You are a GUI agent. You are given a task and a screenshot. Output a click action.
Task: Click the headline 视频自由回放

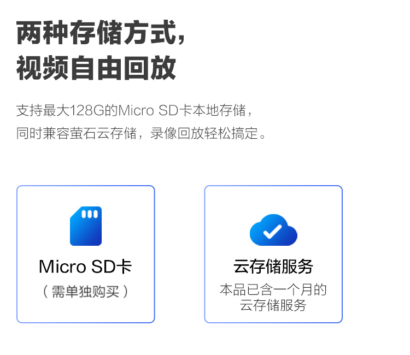coord(96,68)
